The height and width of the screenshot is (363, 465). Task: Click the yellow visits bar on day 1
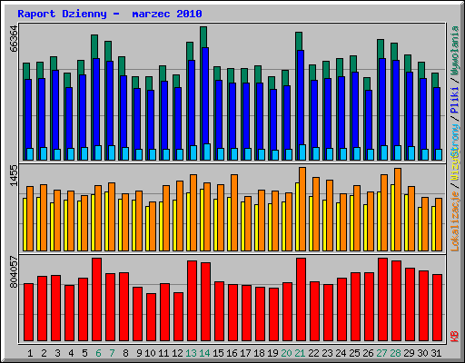(25, 224)
